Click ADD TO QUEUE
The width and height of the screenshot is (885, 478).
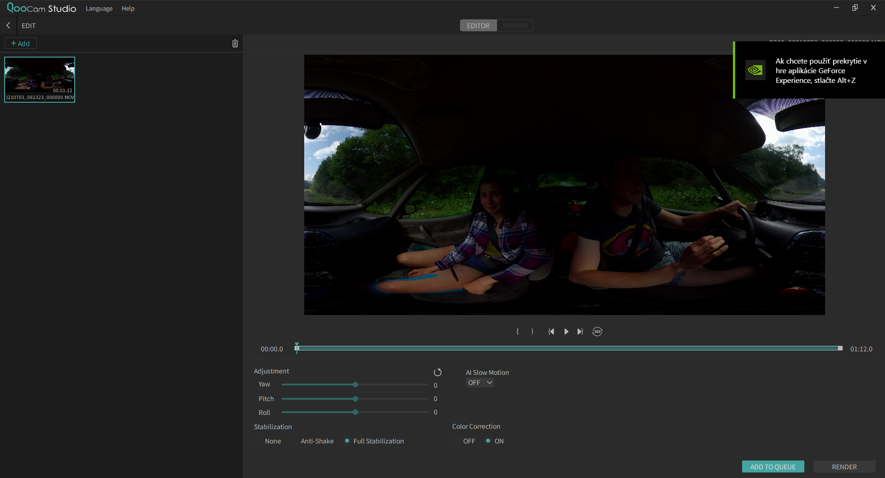click(773, 466)
